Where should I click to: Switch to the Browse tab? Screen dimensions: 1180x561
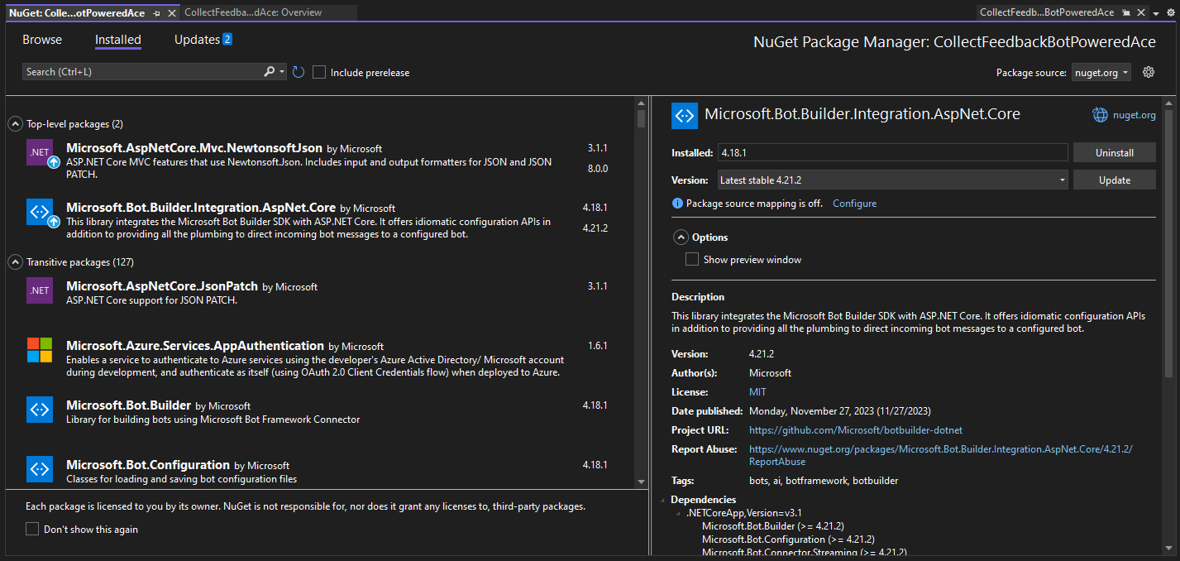42,39
